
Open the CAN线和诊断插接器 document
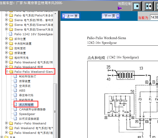click(32, 109)
